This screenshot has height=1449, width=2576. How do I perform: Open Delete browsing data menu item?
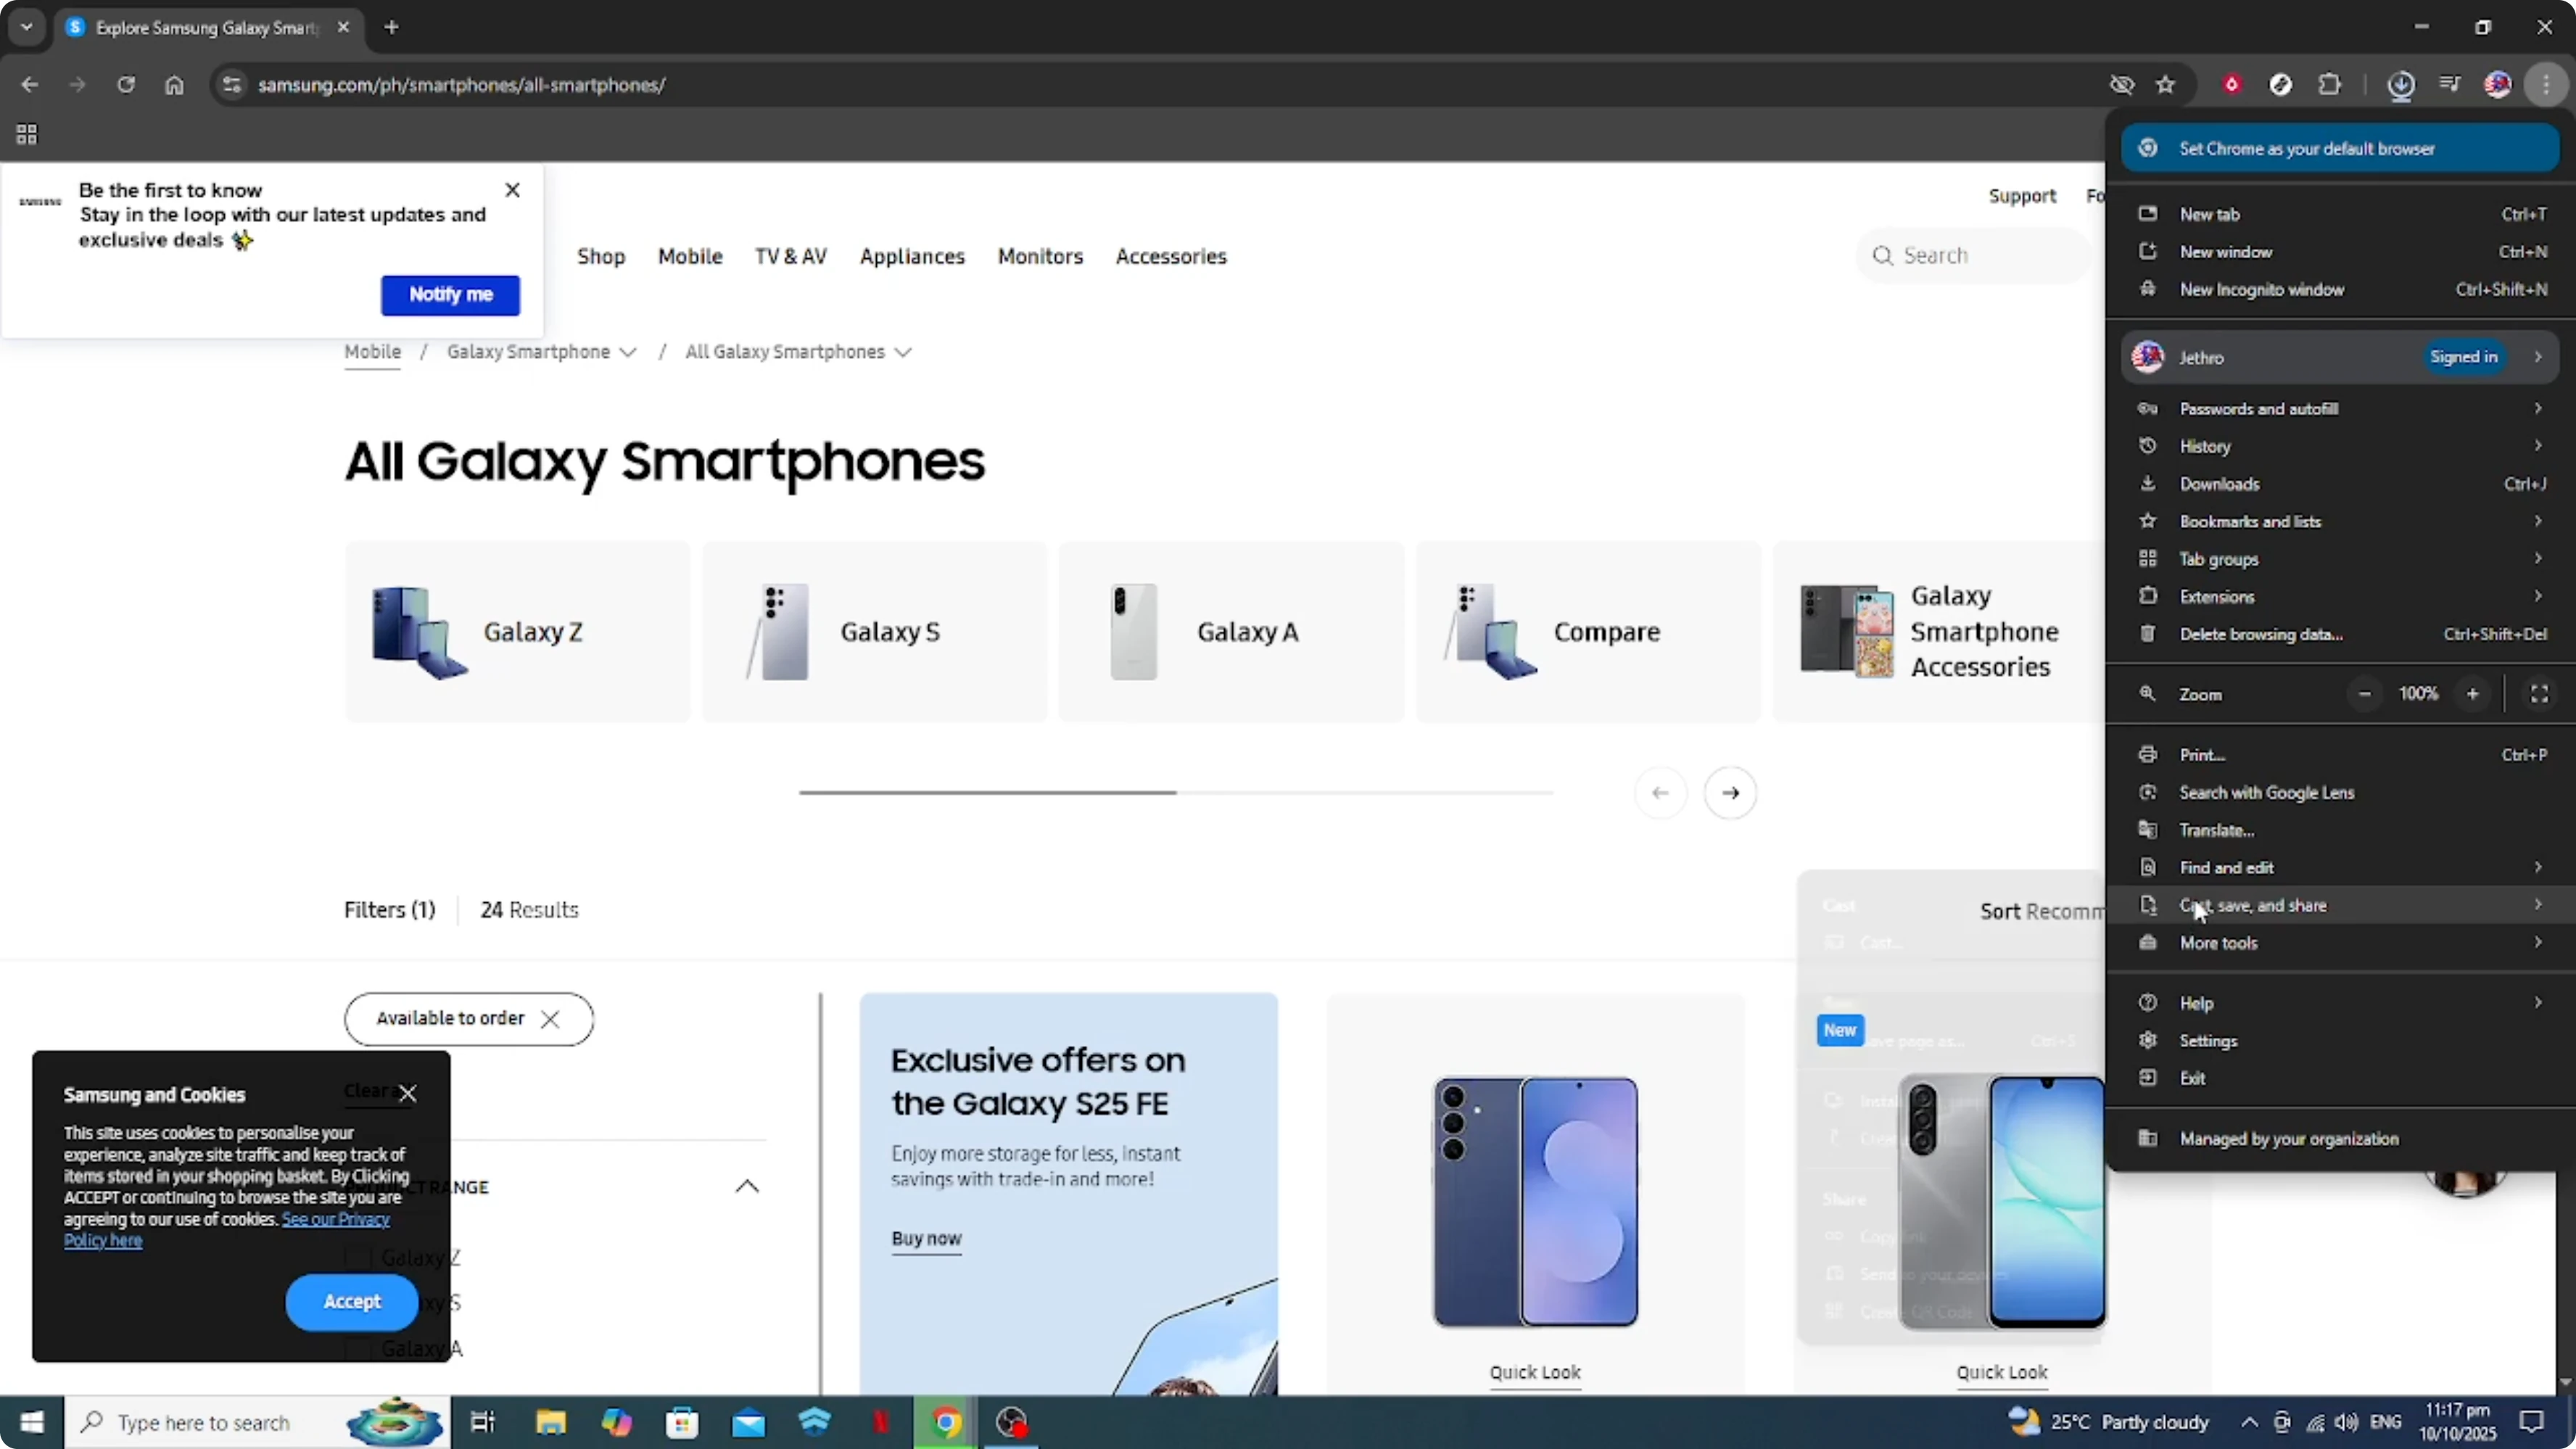pyautogui.click(x=2340, y=634)
